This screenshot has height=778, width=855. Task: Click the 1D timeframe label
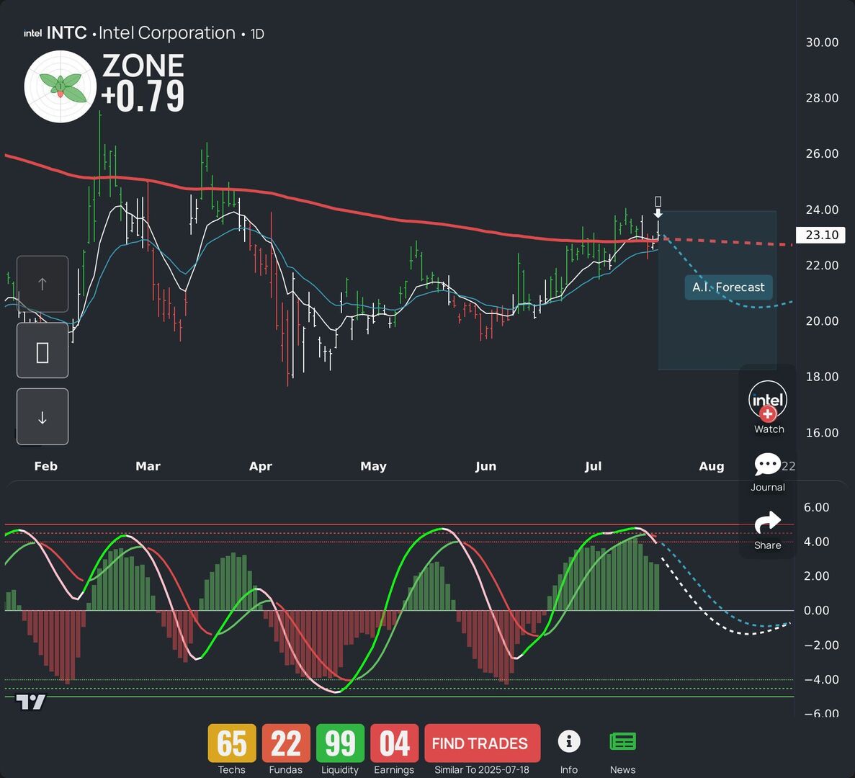click(x=257, y=35)
